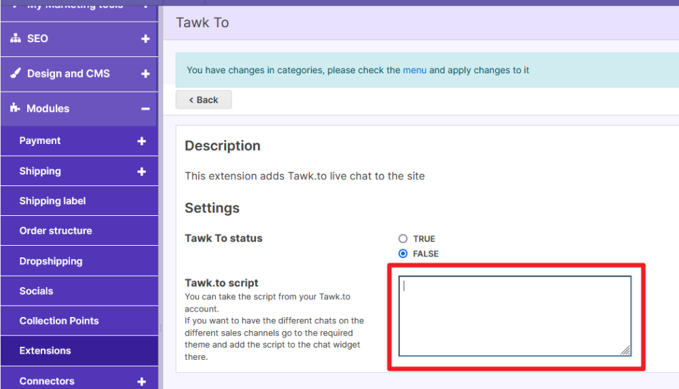
Task: Go to Shipping label page
Action: tap(79, 201)
